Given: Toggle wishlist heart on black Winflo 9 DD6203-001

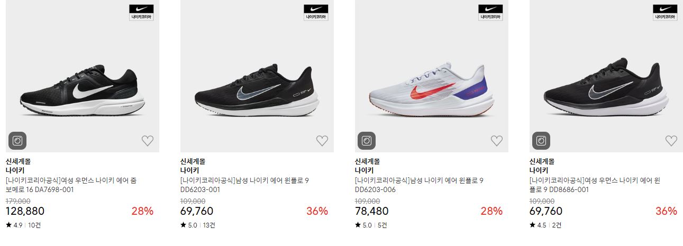Looking at the screenshot, I should tap(322, 141).
